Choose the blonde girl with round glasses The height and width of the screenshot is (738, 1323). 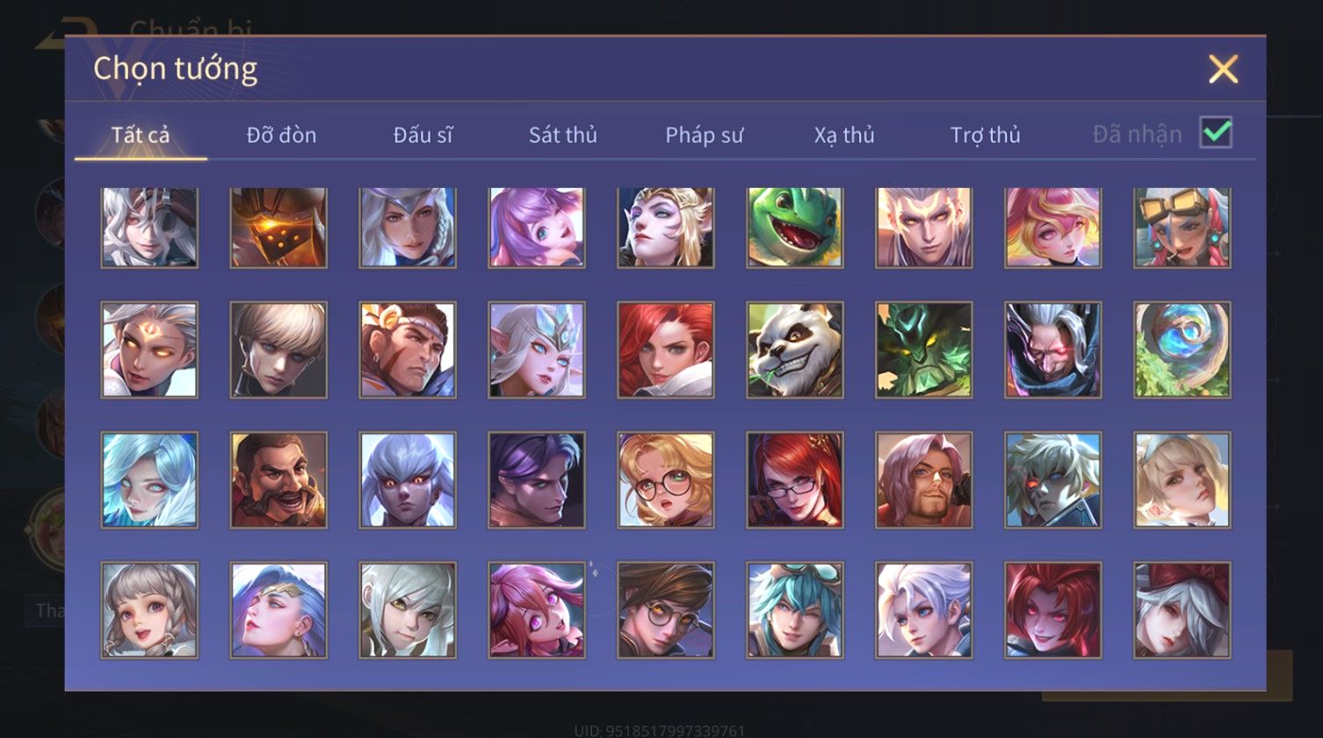[666, 480]
